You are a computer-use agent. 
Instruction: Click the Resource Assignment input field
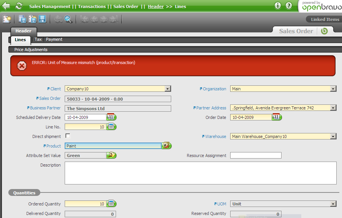(x=256, y=155)
